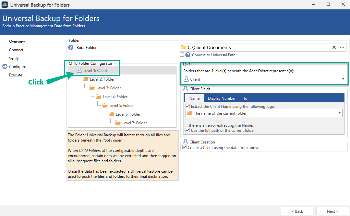
Task: Enable Convert to Universal Path checkbox
Action: coord(182,55)
